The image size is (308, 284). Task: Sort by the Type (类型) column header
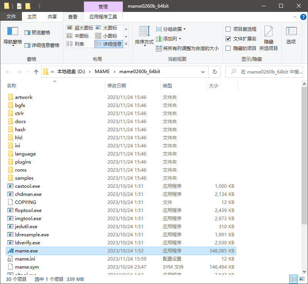167,86
